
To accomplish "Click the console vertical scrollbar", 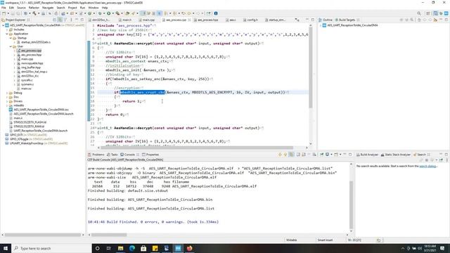I will [x=351, y=204].
